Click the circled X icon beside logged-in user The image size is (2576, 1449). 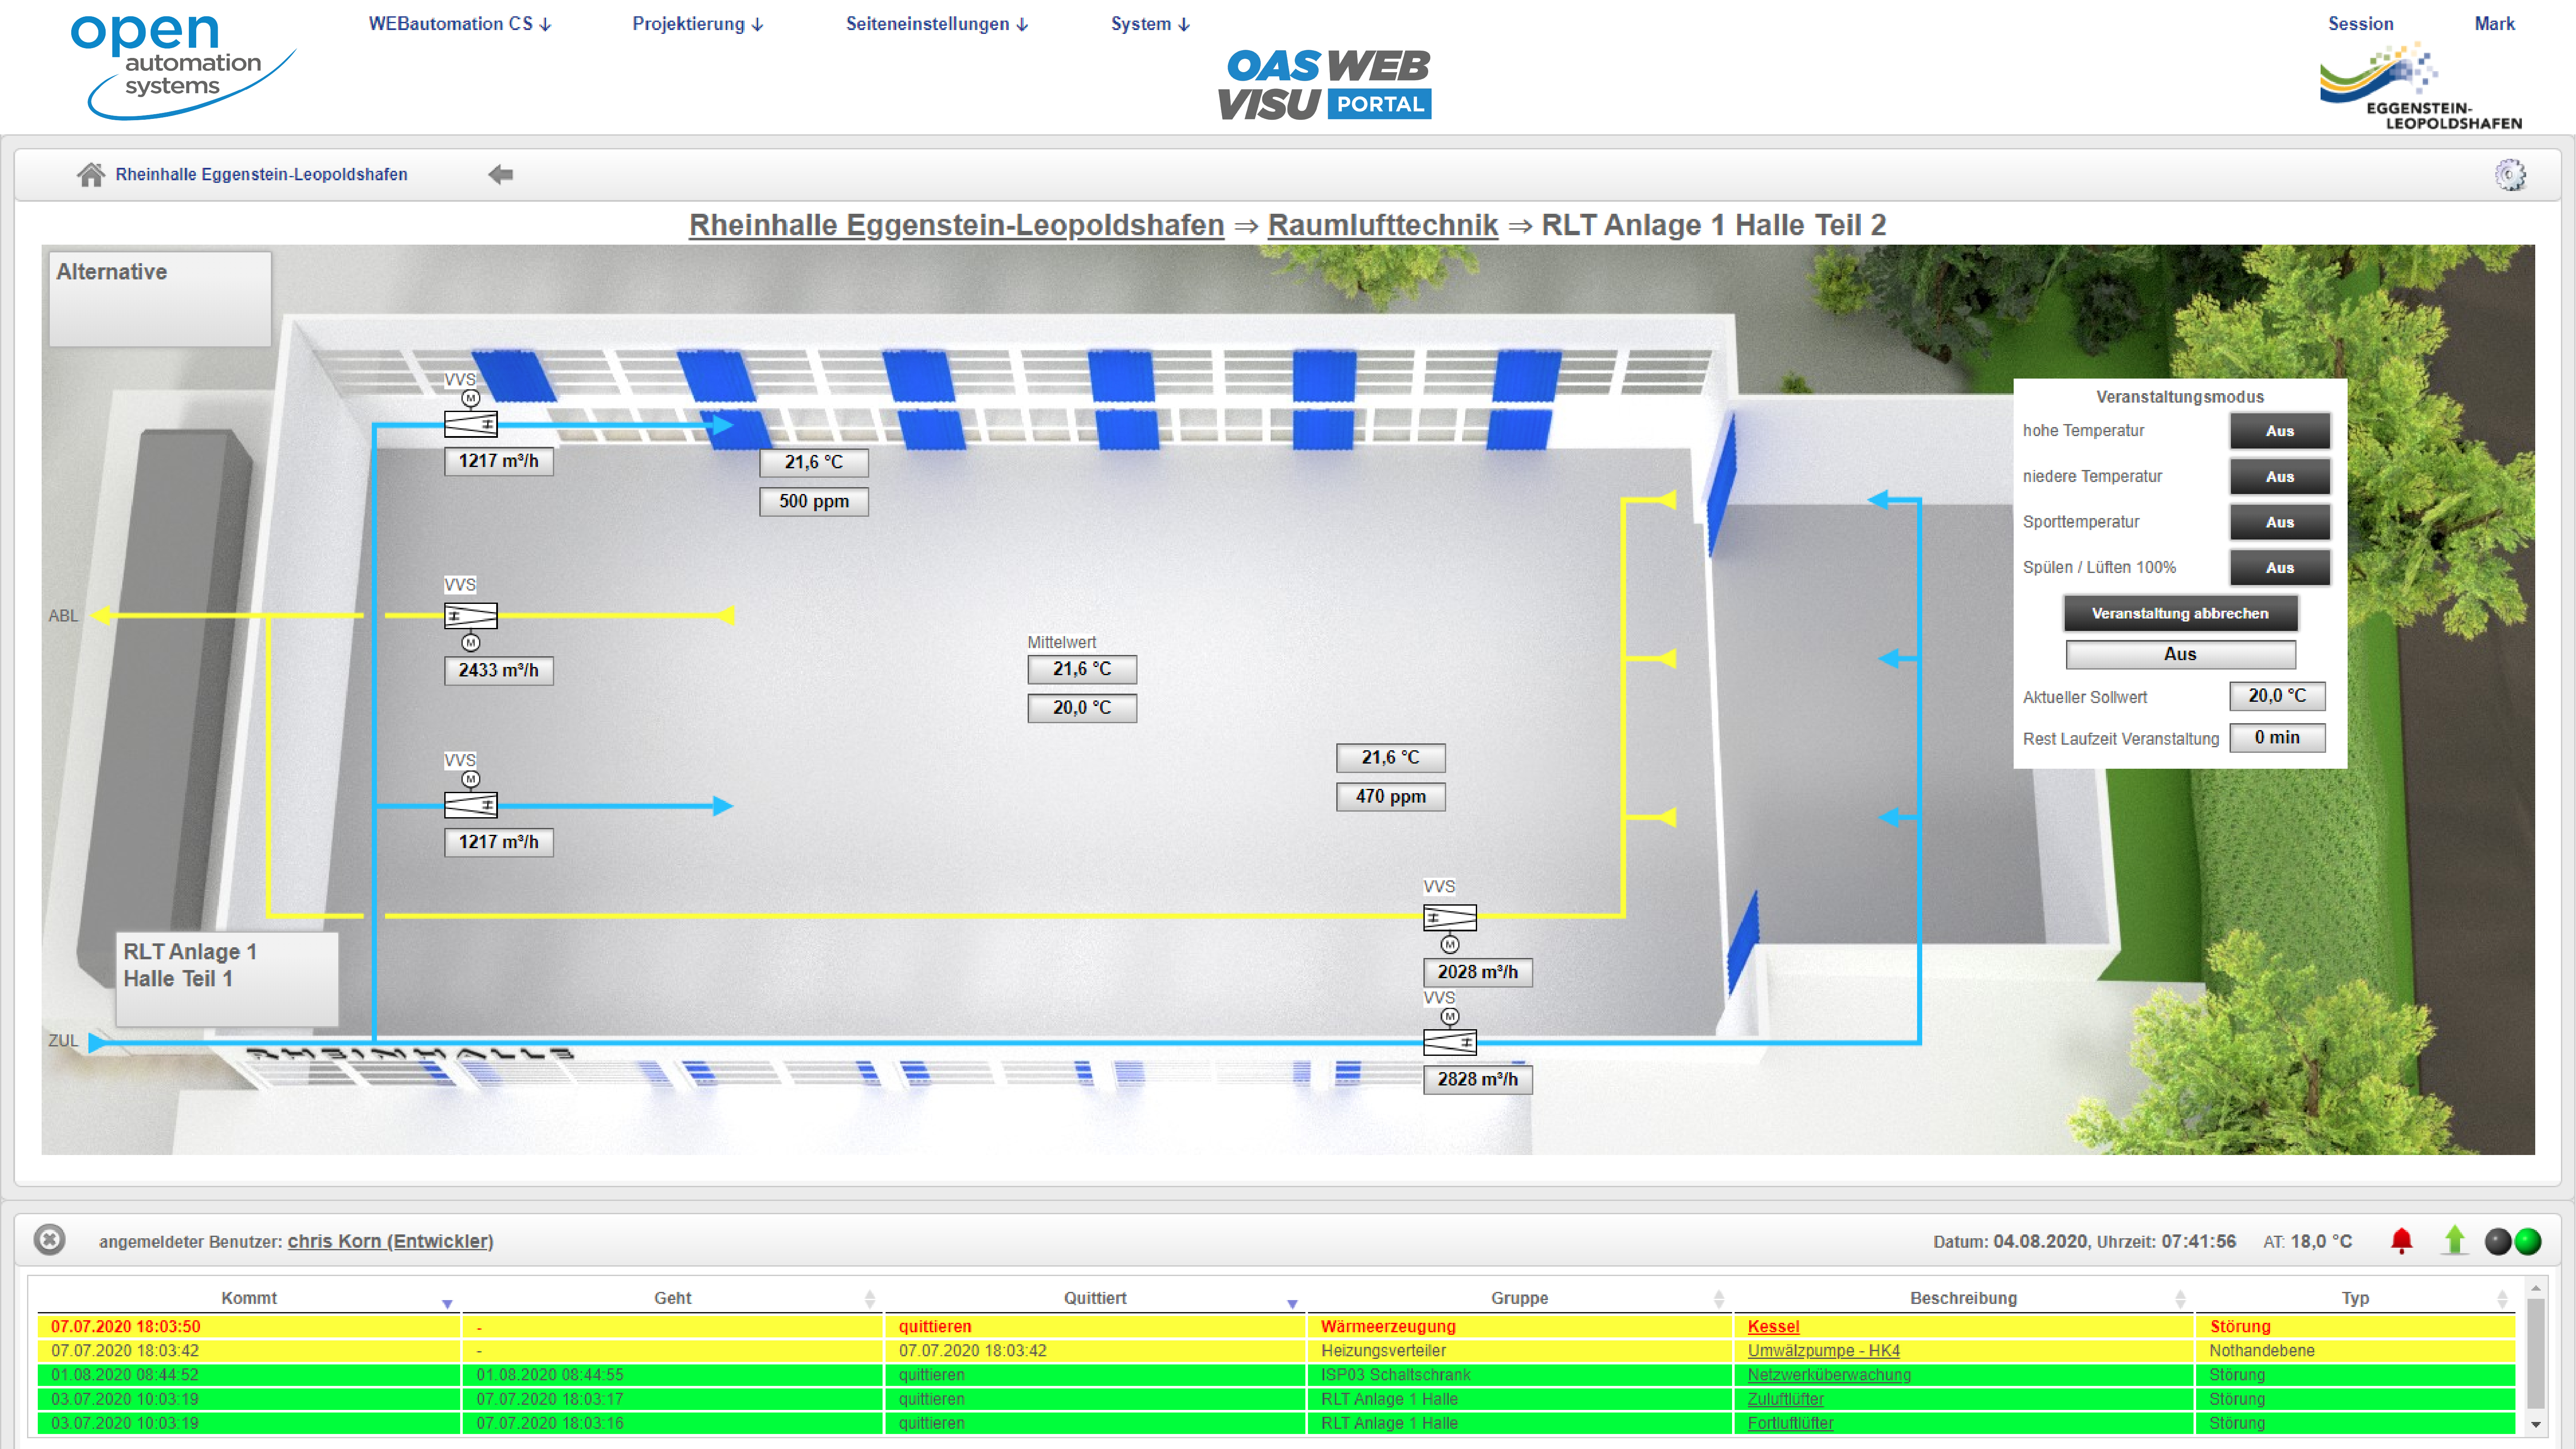pyautogui.click(x=49, y=1240)
